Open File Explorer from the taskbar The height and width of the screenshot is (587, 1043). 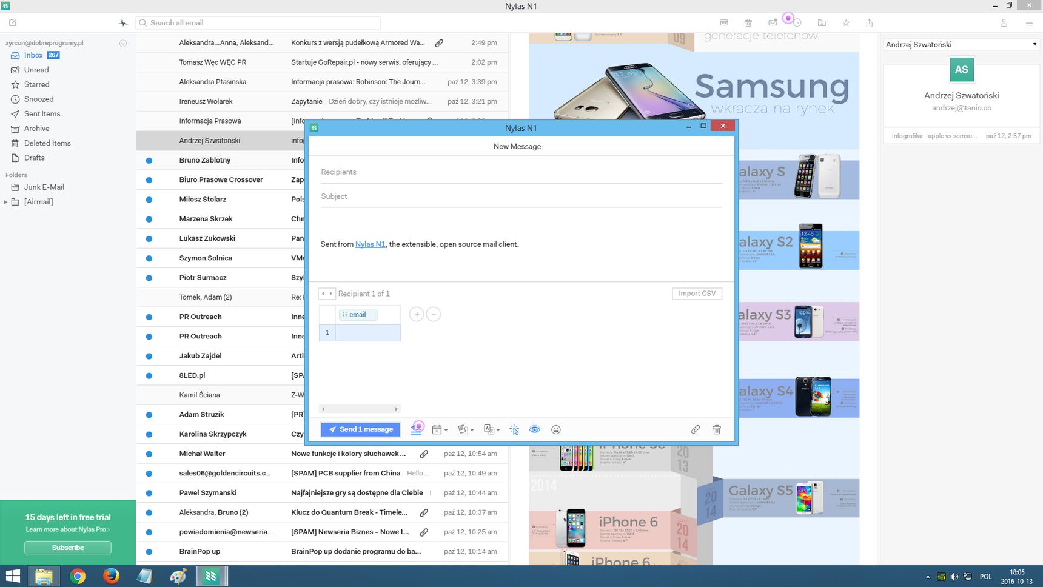tap(44, 576)
